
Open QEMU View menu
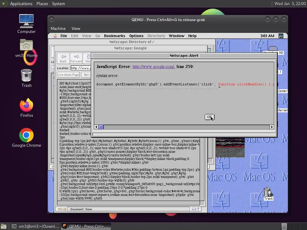(76, 28)
